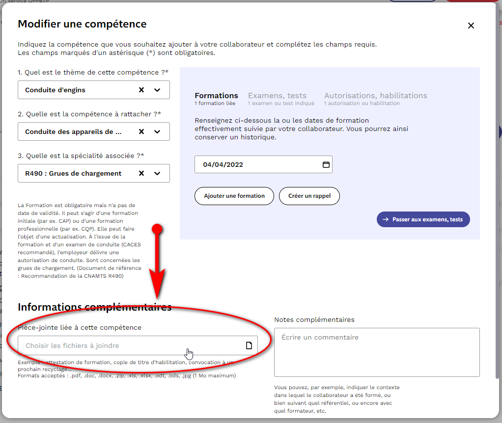Close the 'Modifier une compétence' dialog
Image resolution: width=502 pixels, height=423 pixels.
click(x=471, y=26)
